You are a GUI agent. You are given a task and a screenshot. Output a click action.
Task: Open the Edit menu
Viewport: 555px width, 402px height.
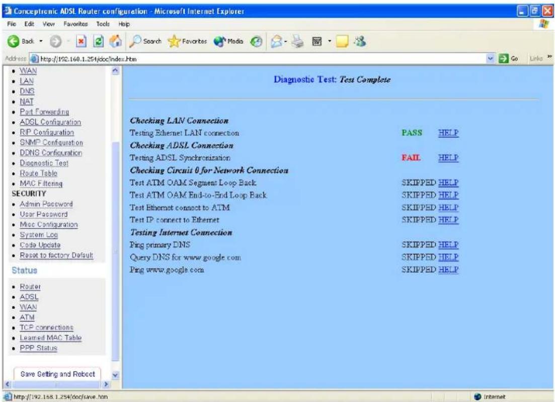point(29,24)
